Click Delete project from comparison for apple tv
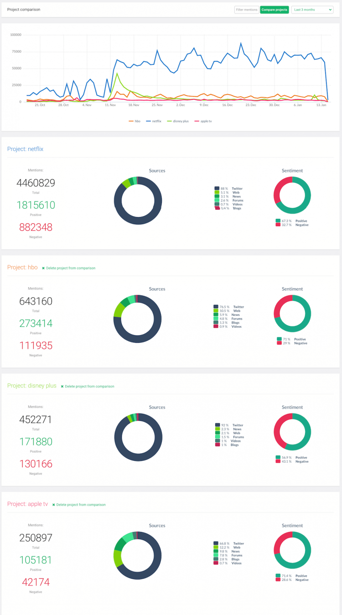The image size is (342, 615). 81,505
